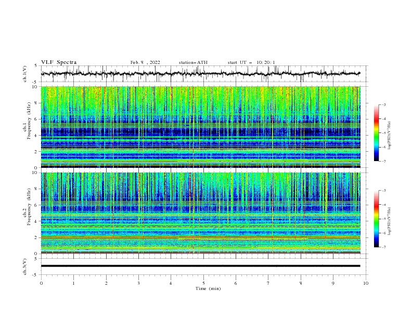Screen dimensions: 412x318
Task: Click the time axis tick label "5"
Action: click(203, 283)
